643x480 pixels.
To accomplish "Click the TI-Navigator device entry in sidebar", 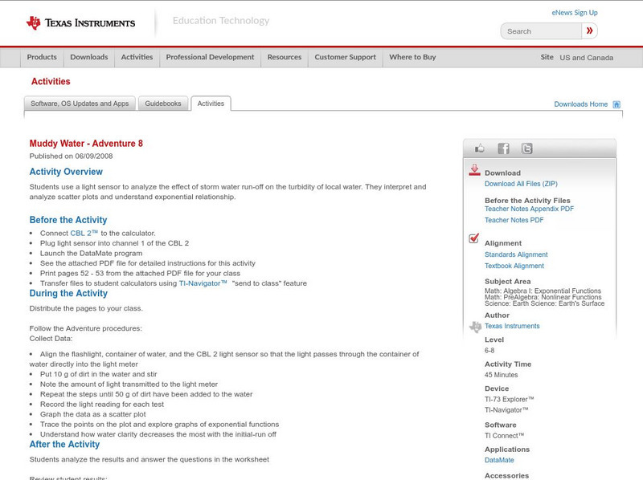I will tap(506, 410).
